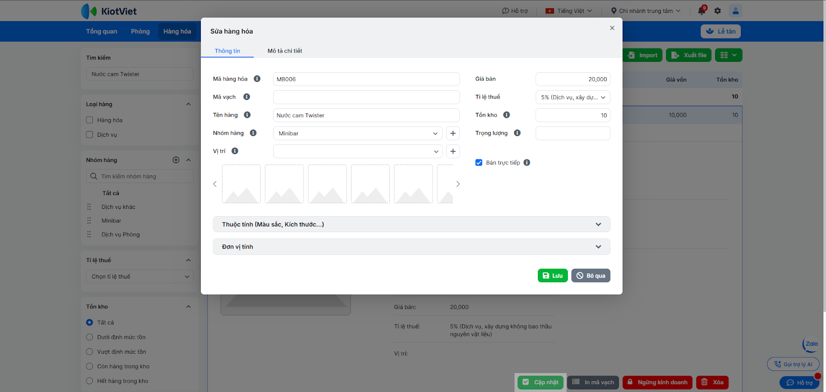
Task: Click the info icon beside Tồn kho
Action: pos(506,115)
